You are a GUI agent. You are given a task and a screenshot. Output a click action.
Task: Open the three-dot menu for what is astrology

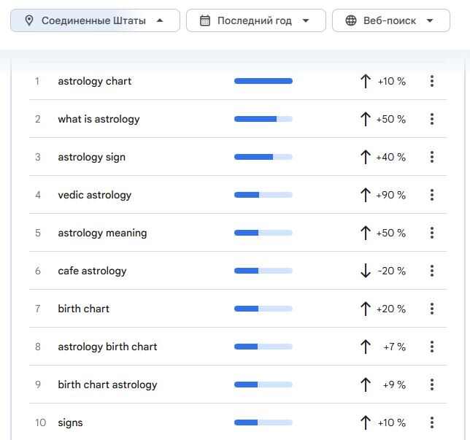pos(432,119)
